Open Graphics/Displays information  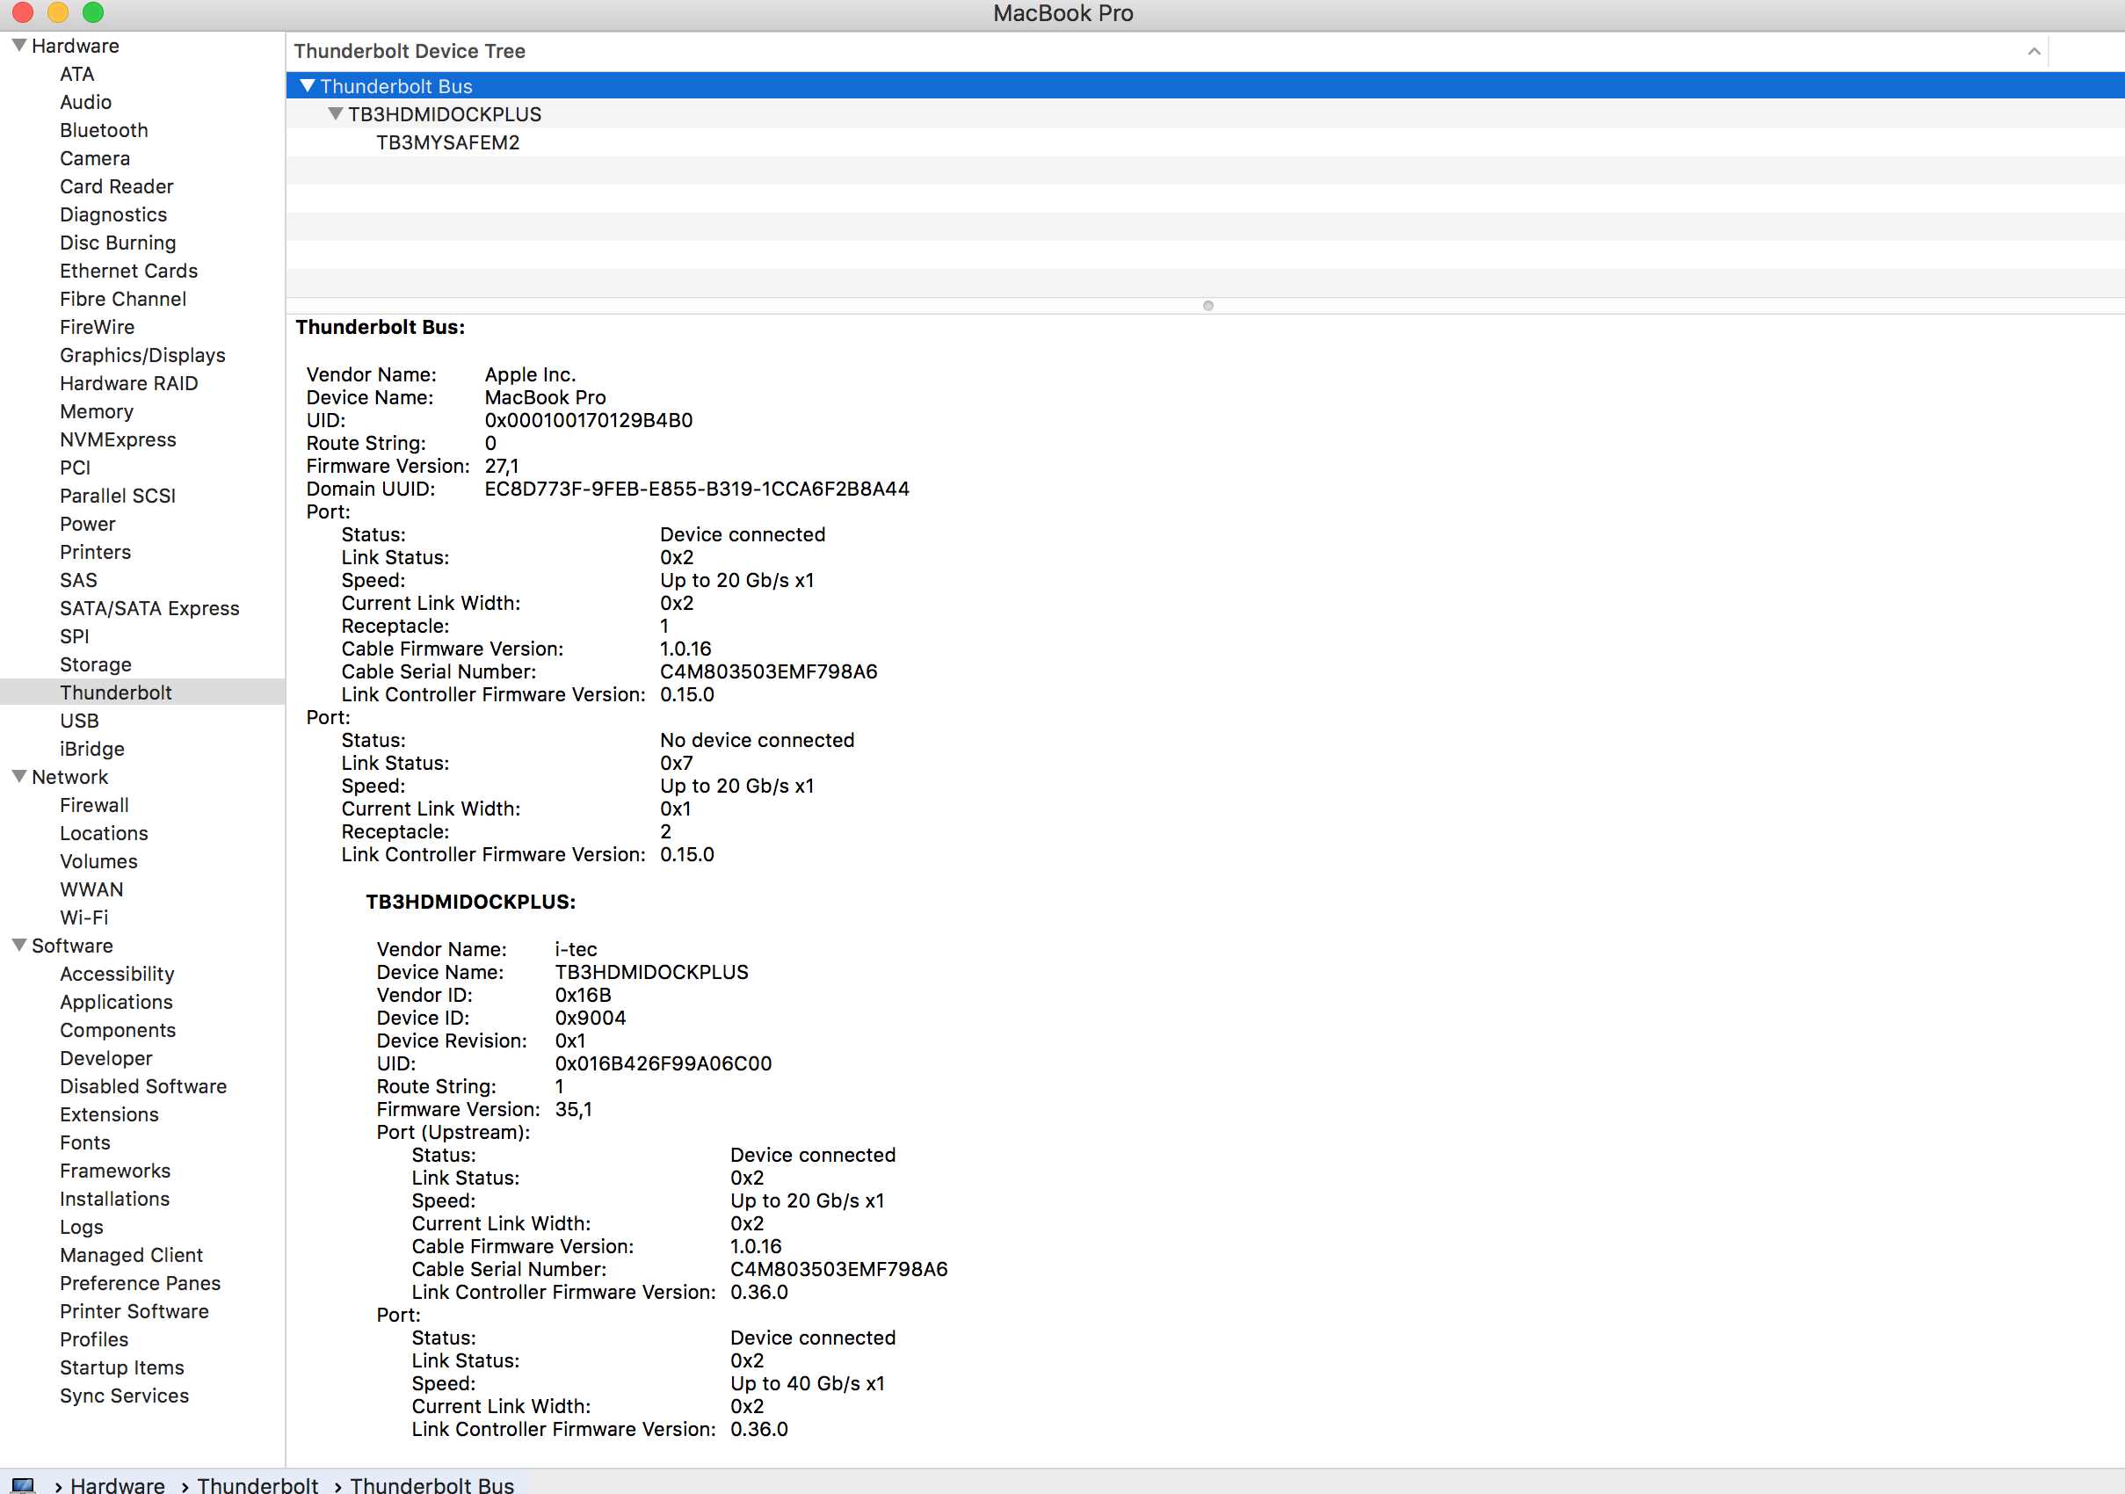pyautogui.click(x=142, y=355)
